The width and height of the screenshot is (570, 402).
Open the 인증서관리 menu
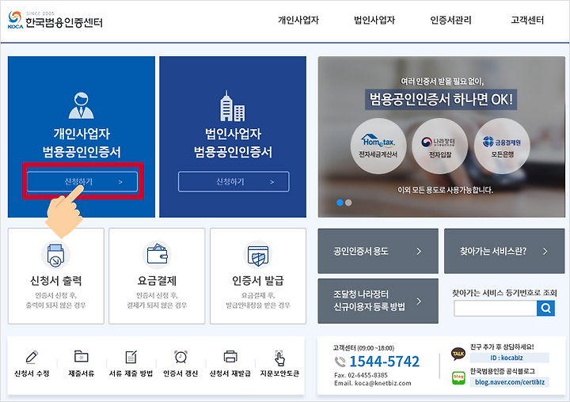pos(450,20)
